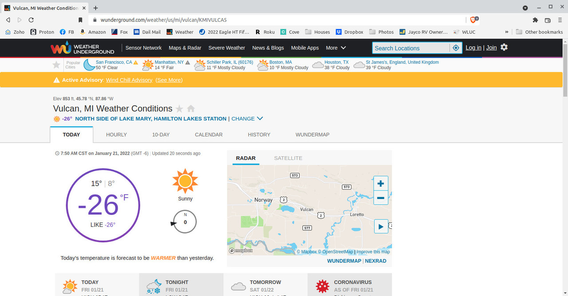Open Manhattan, NY weather
This screenshot has width=568, height=296.
click(169, 62)
